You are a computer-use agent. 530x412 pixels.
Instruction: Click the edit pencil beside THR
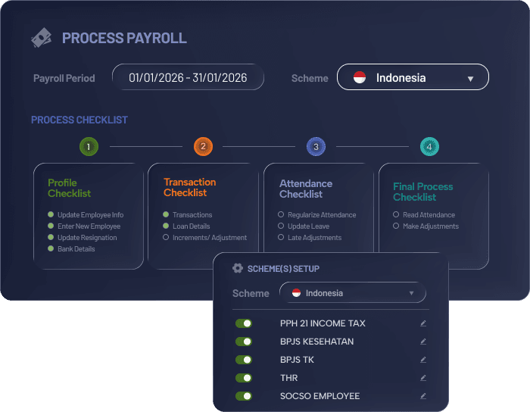pos(422,378)
